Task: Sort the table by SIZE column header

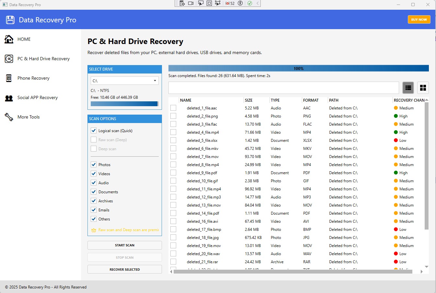Action: [256, 100]
